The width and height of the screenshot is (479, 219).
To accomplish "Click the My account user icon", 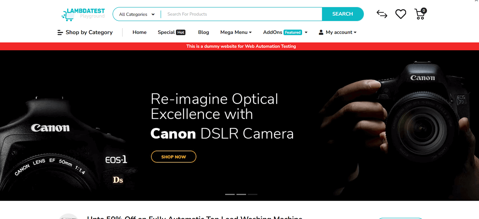I will click(x=321, y=32).
